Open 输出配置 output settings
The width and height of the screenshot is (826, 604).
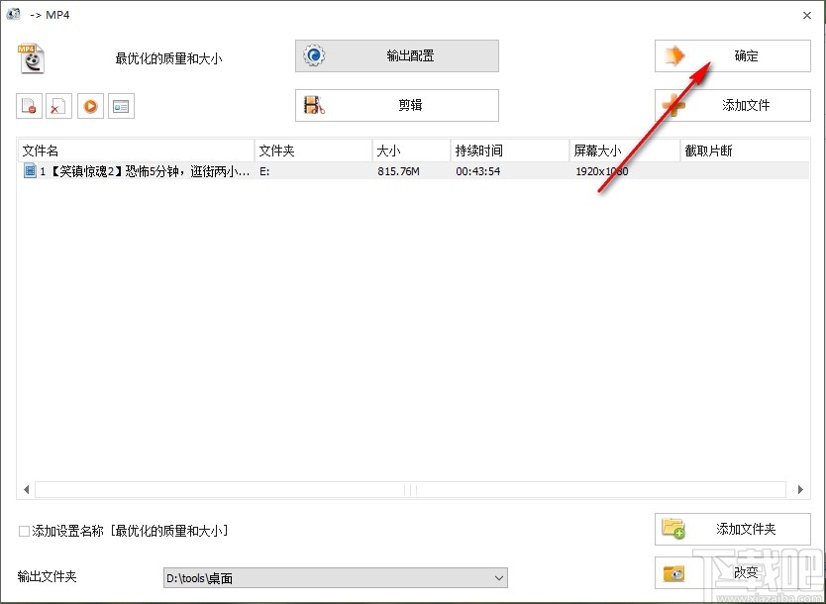(x=397, y=55)
